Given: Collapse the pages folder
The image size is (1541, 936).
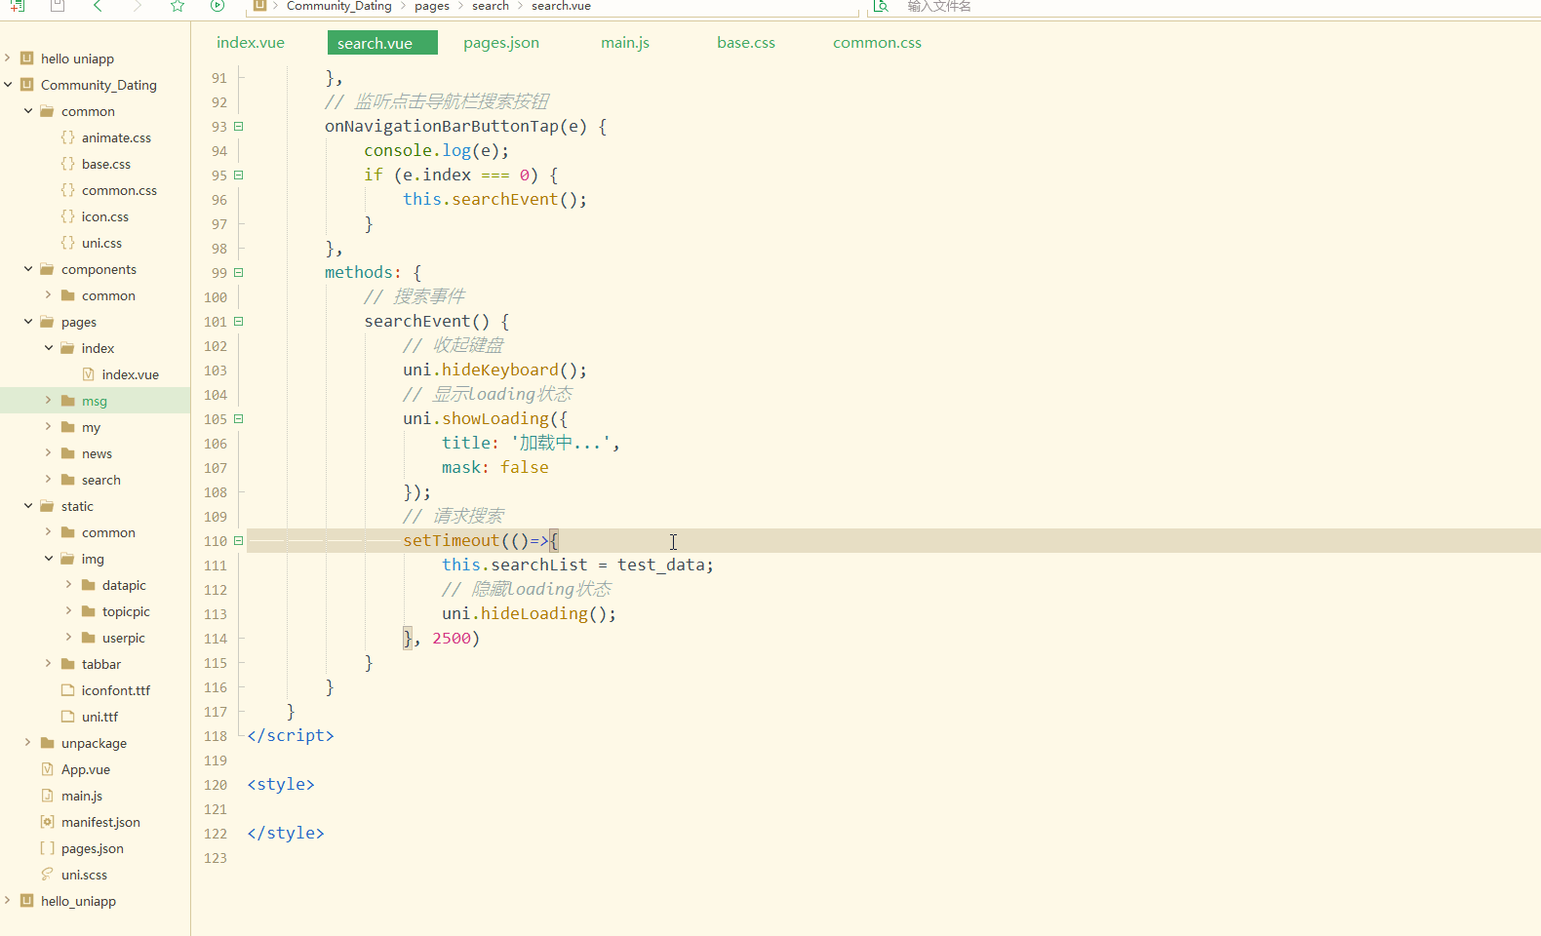Looking at the screenshot, I should (x=28, y=322).
